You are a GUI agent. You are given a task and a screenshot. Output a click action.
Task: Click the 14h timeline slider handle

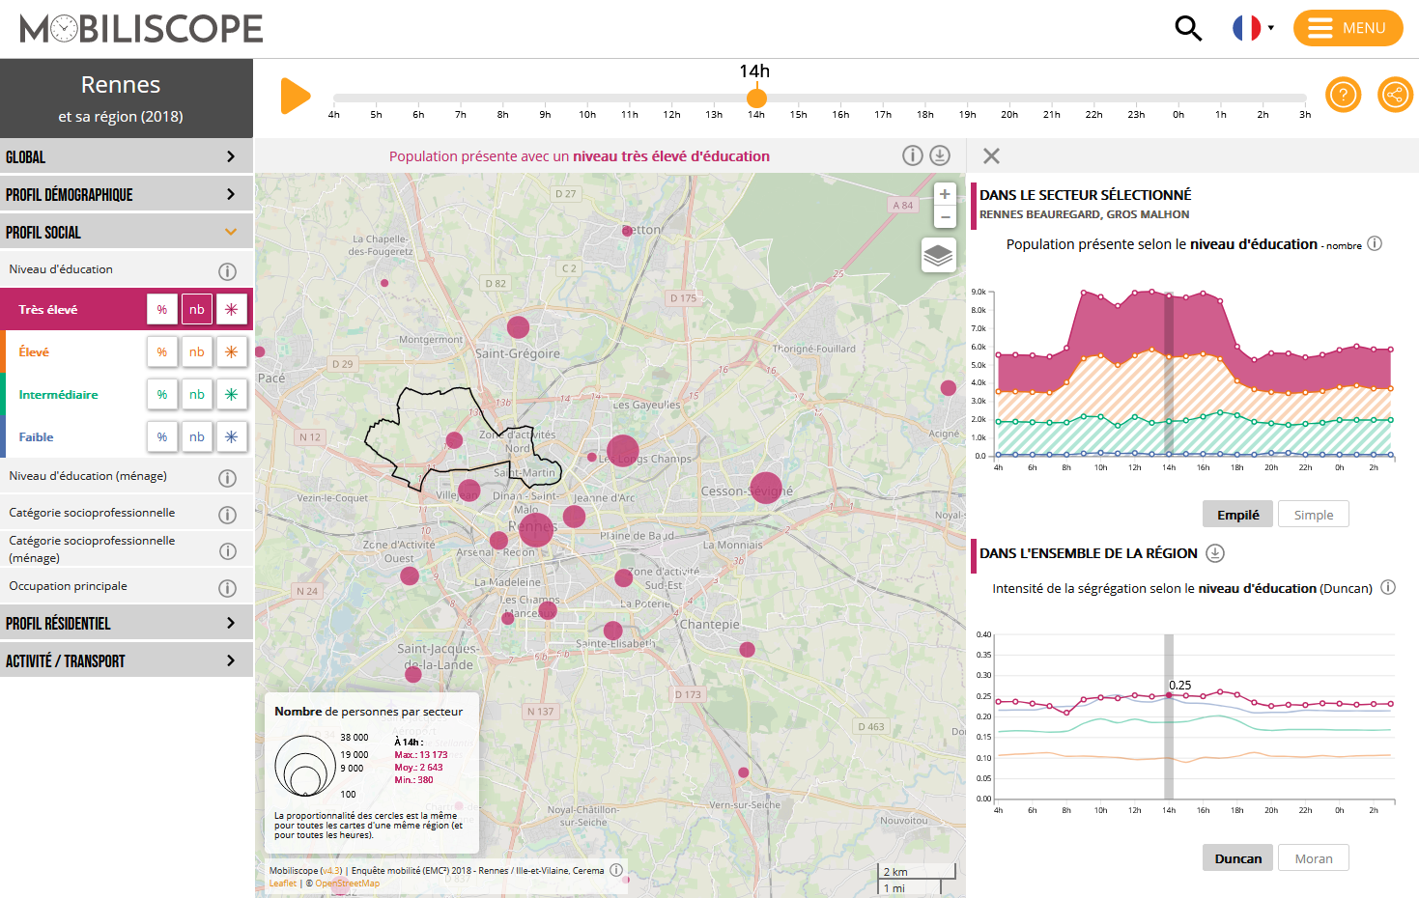[x=756, y=98]
